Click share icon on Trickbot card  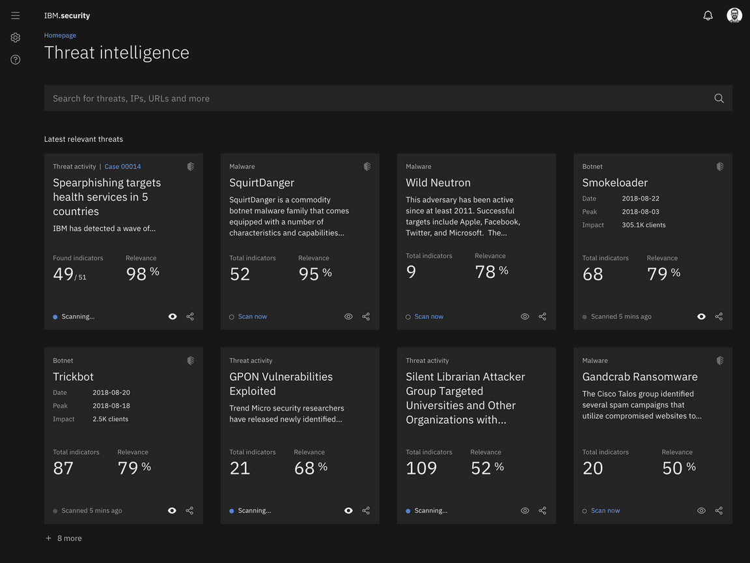coord(189,511)
